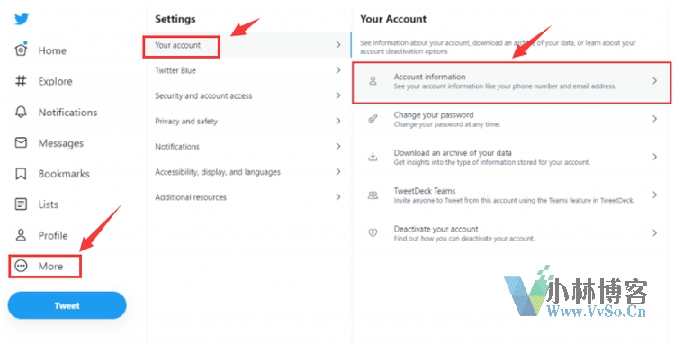Click the blue Tweet button
This screenshot has width=675, height=345.
click(x=67, y=305)
